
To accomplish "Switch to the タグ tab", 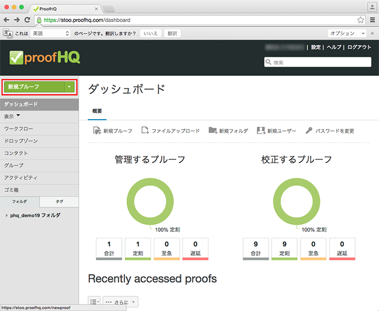I will point(59,202).
